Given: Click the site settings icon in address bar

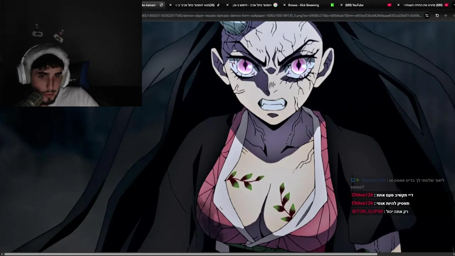Looking at the screenshot, I should tap(427, 16).
